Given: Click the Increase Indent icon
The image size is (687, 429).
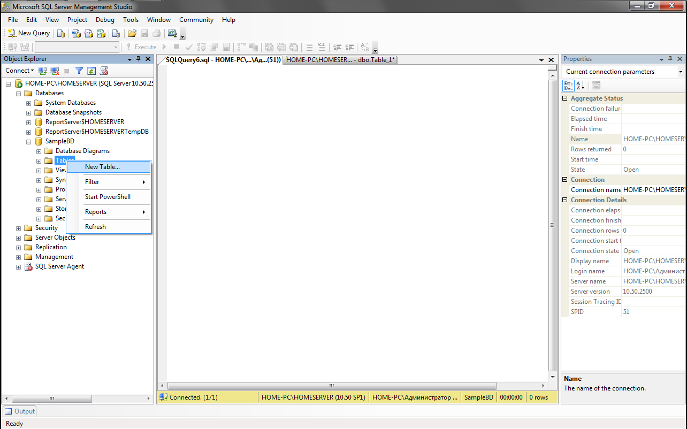Looking at the screenshot, I should pos(350,47).
